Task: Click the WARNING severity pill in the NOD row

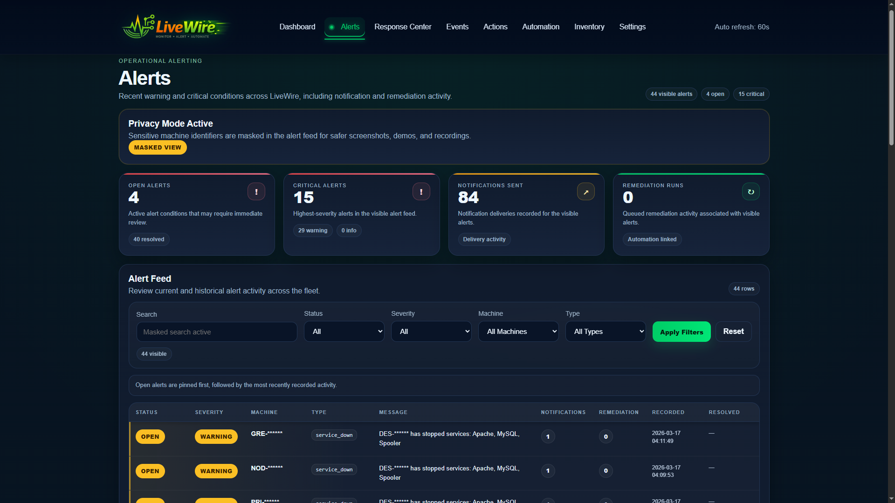Action: pyautogui.click(x=216, y=471)
